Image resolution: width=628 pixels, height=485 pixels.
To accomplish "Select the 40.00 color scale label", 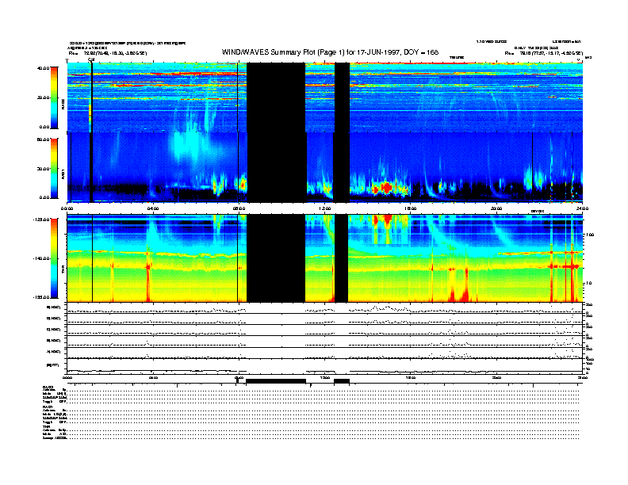I will point(43,68).
